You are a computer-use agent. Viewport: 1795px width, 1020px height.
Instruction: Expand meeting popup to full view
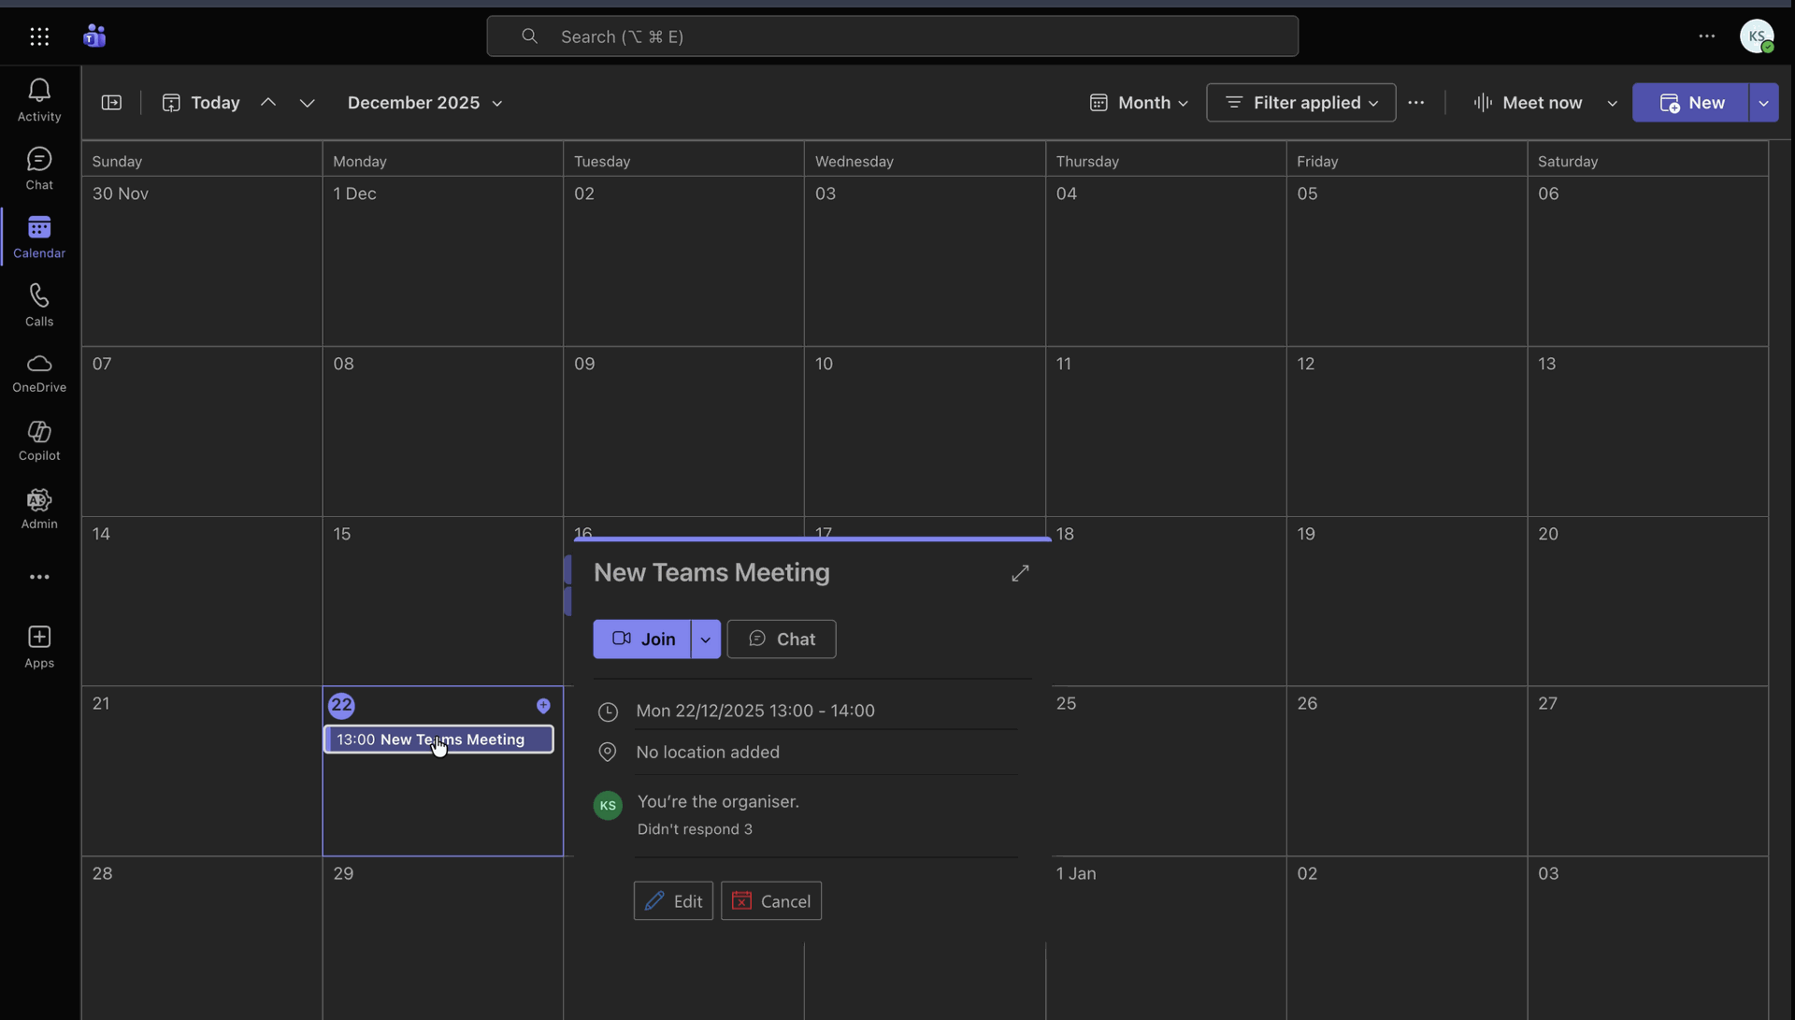click(1020, 573)
